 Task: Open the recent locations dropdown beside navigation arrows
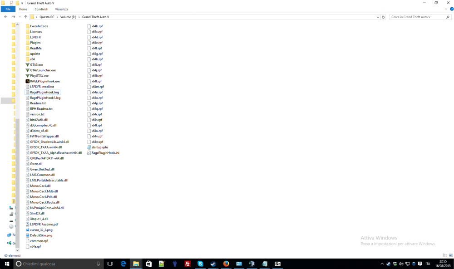(x=20, y=17)
